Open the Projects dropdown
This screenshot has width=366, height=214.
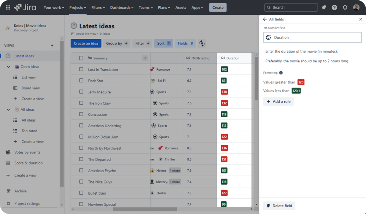tap(78, 7)
